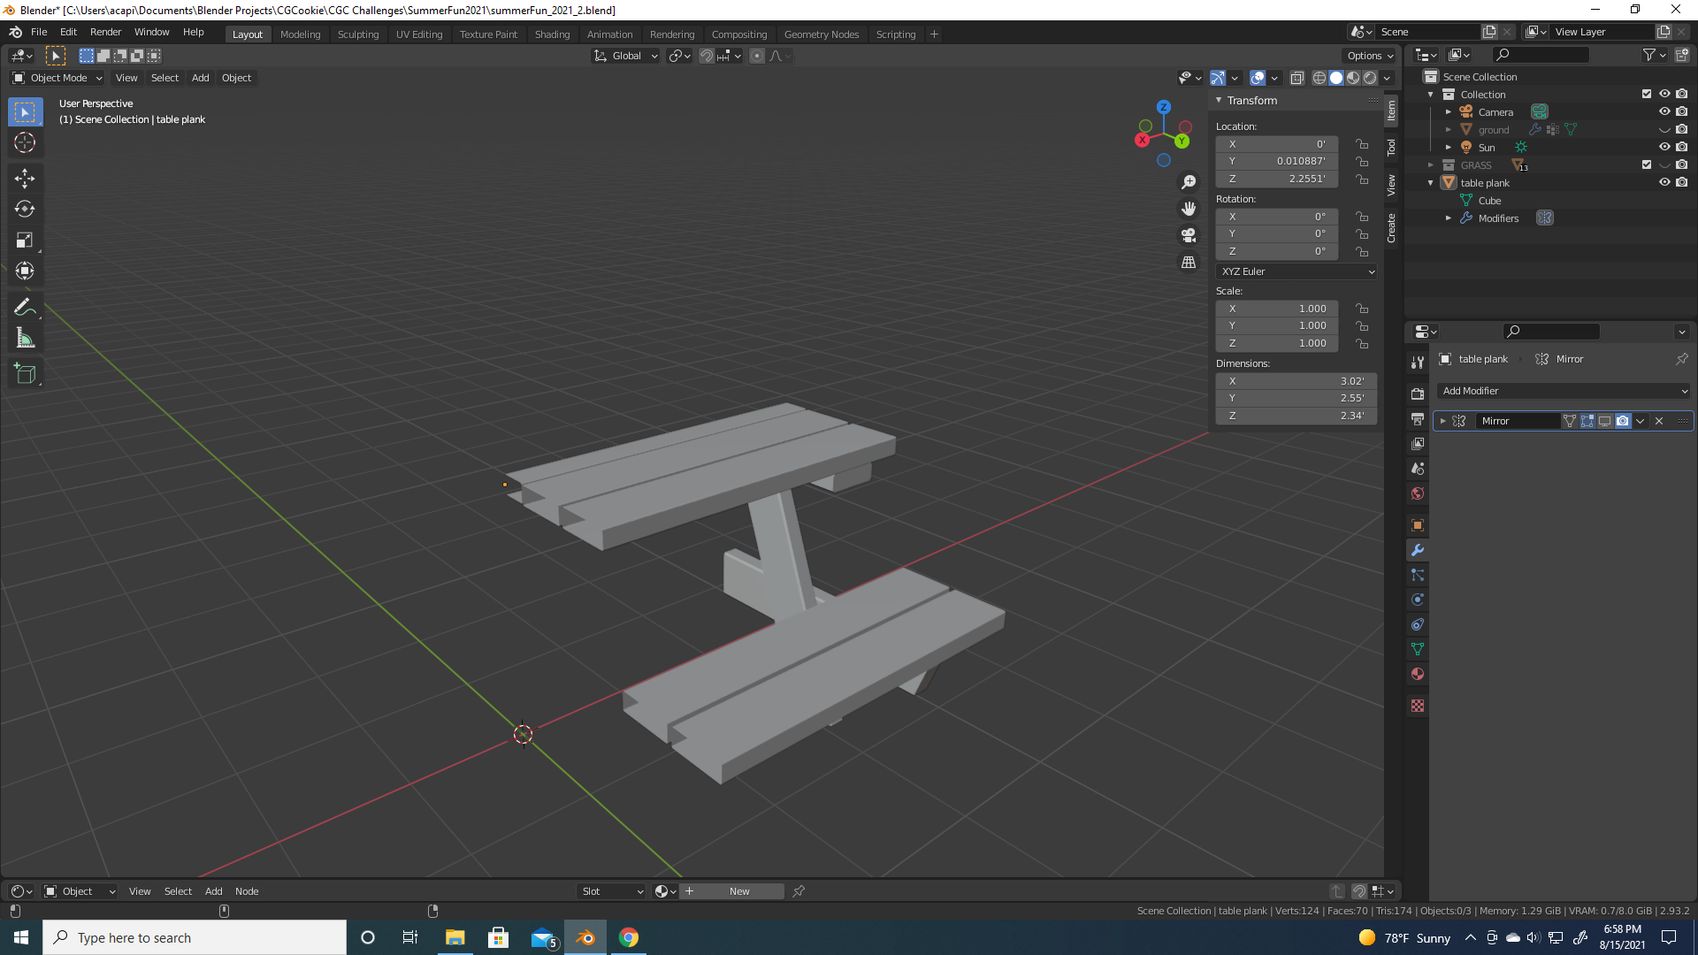
Task: Switch to the Shading workspace tab
Action: click(552, 34)
